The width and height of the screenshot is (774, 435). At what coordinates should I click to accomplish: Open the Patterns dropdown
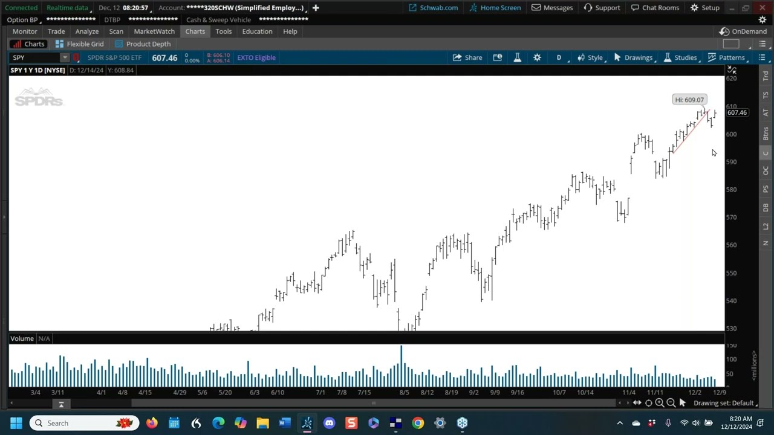tap(727, 57)
